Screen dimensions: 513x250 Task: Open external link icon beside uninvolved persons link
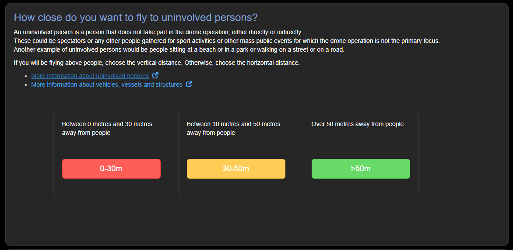coord(155,76)
